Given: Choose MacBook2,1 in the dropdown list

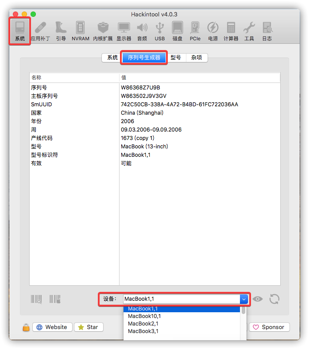Looking at the screenshot, I should [x=182, y=324].
